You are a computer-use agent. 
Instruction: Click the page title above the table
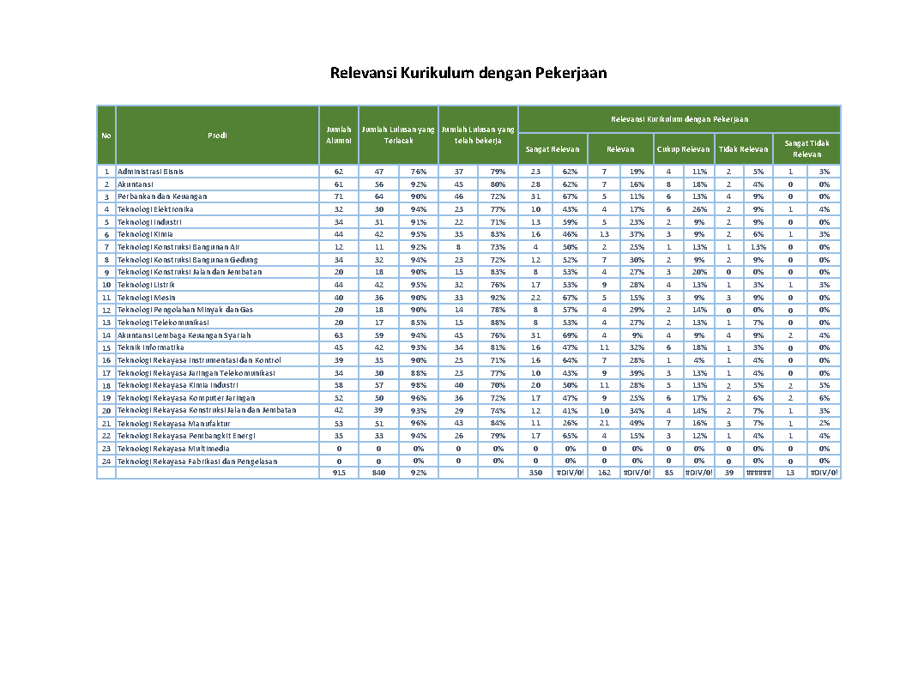[468, 73]
